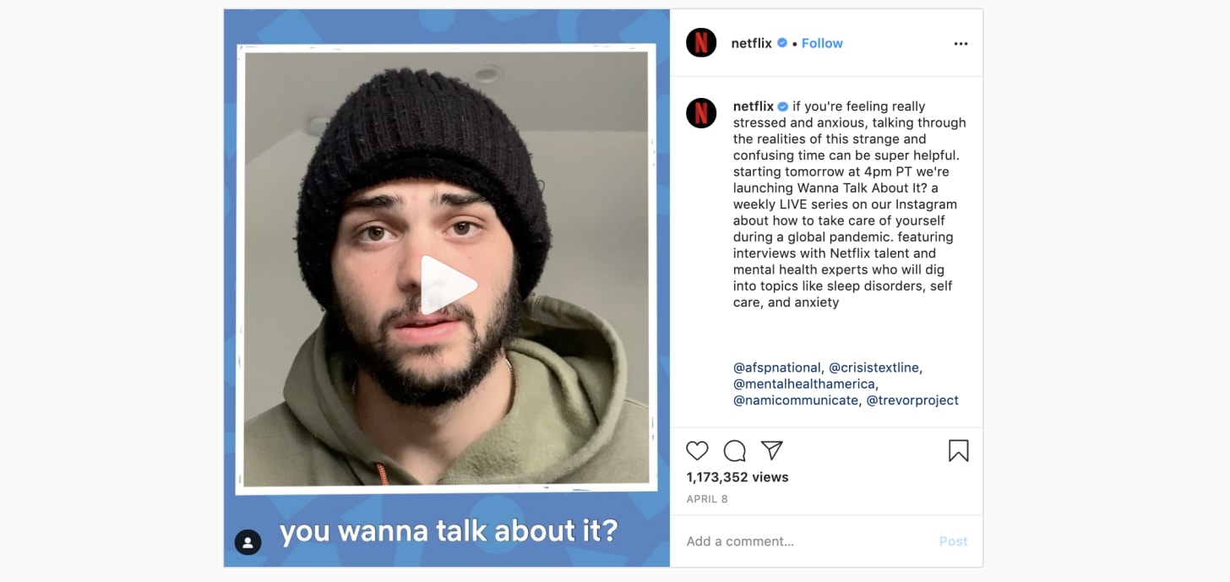
Task: Open @namicommunicate mention
Action: pos(796,400)
